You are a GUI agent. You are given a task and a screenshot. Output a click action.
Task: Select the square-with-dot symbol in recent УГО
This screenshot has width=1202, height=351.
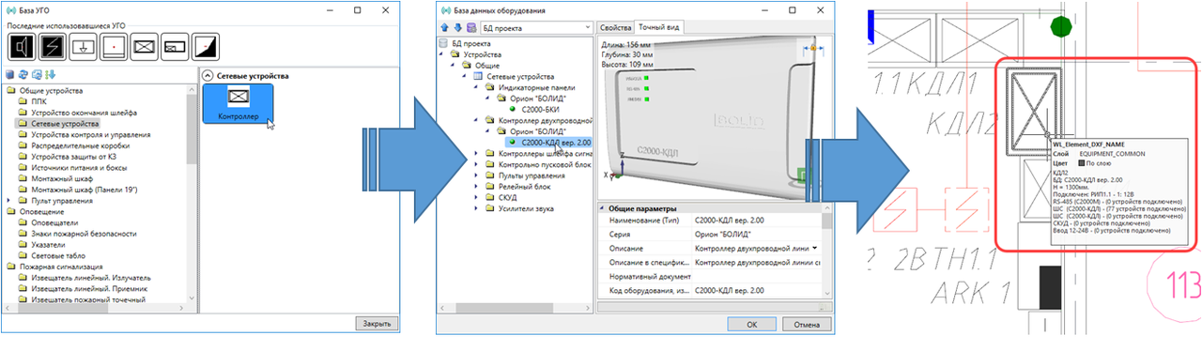tap(113, 46)
